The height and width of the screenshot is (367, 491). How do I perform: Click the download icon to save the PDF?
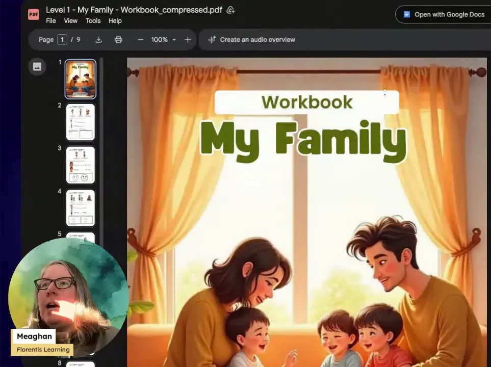pyautogui.click(x=98, y=39)
